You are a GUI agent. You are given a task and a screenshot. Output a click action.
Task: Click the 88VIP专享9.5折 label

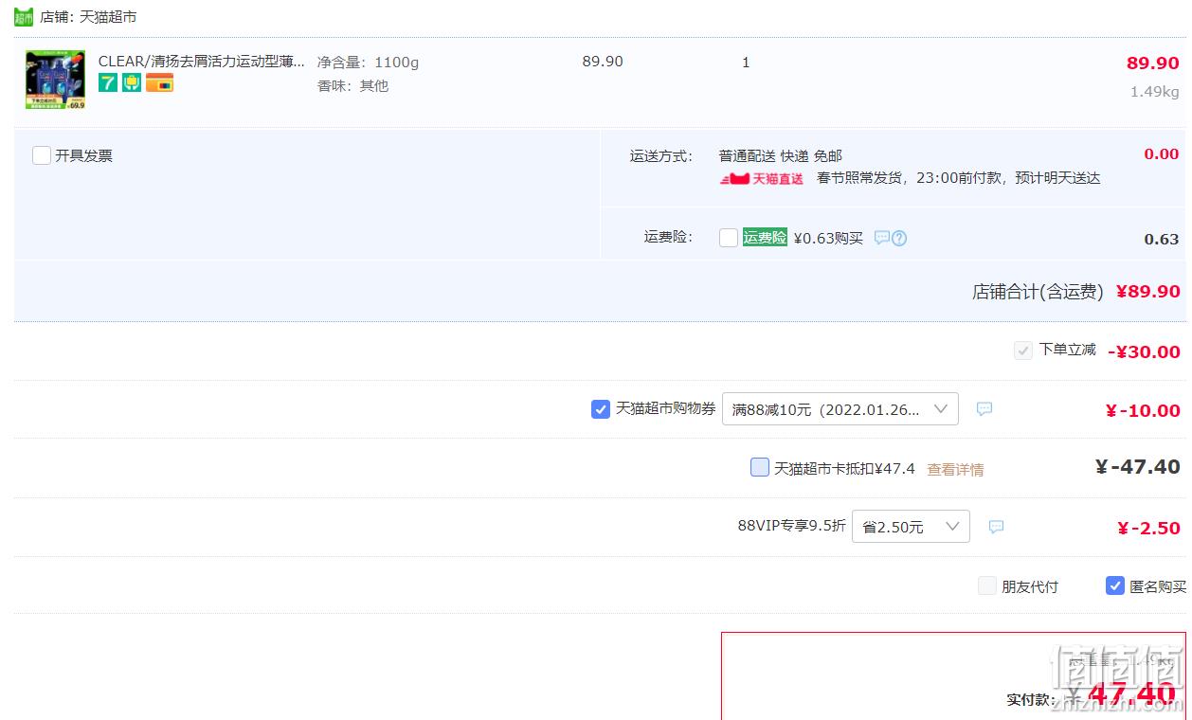pyautogui.click(x=791, y=526)
